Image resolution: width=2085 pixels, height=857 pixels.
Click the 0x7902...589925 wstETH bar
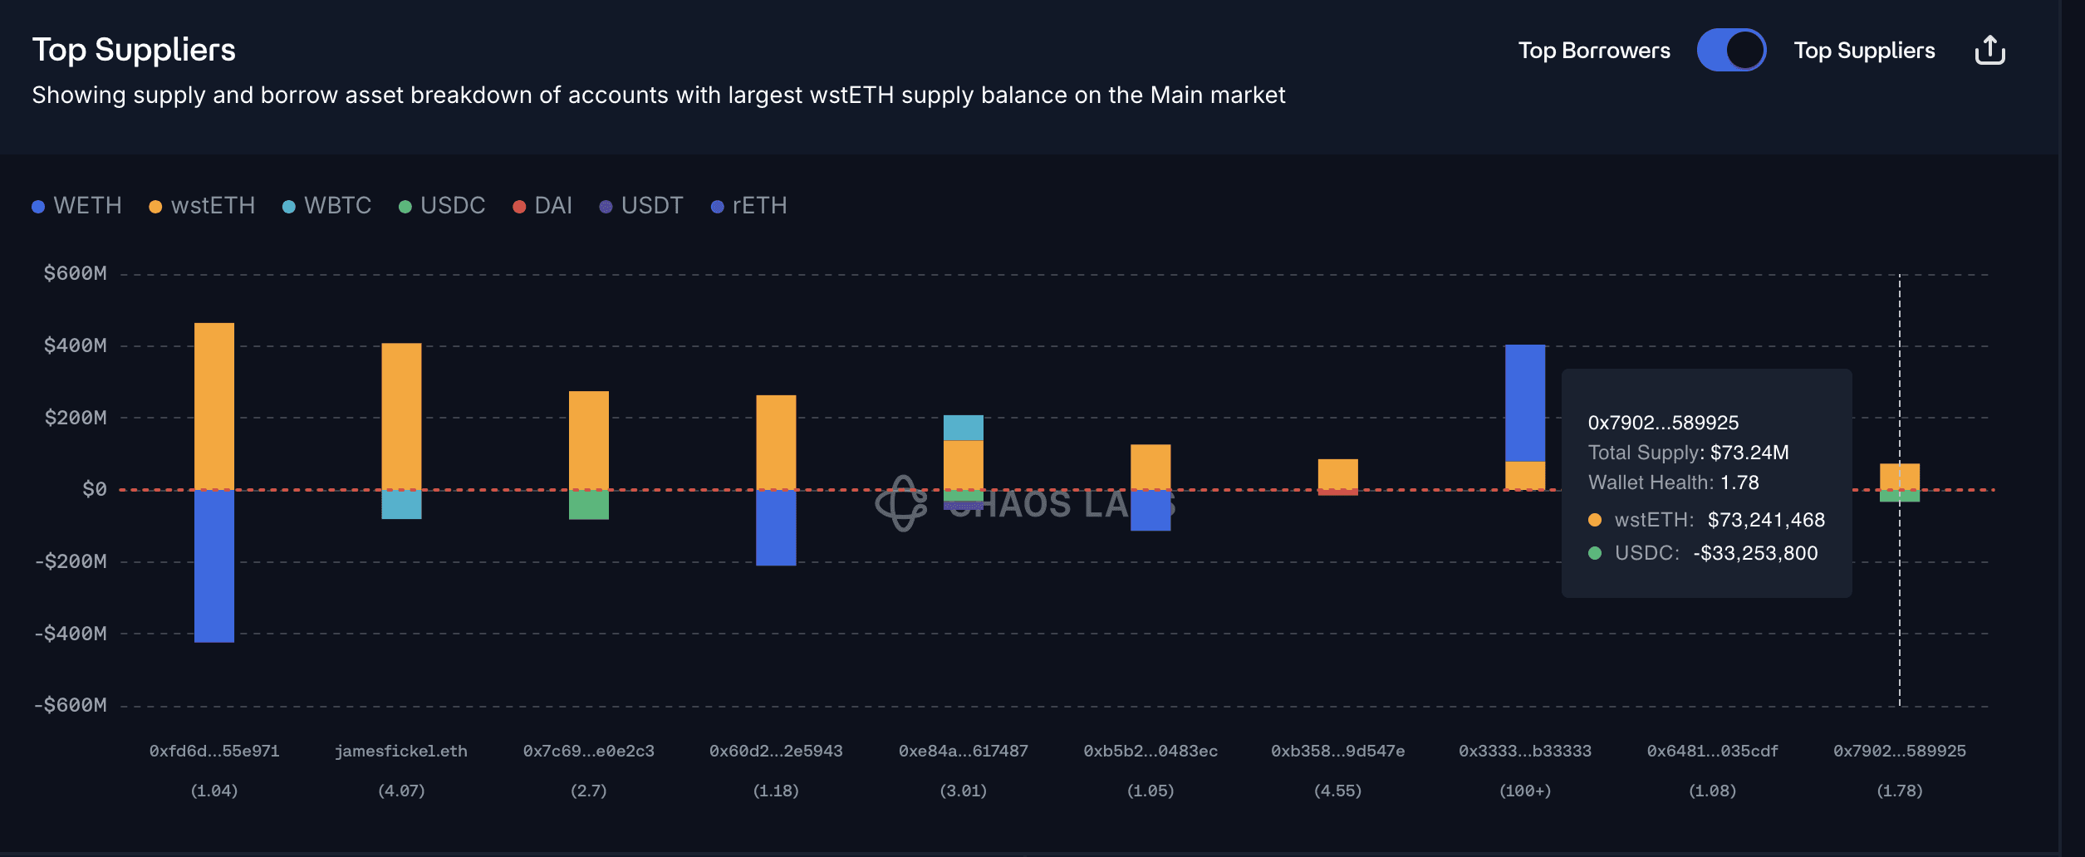click(x=1900, y=476)
